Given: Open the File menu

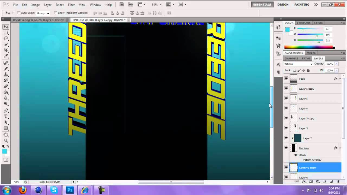Looking at the screenshot, I should pos(15,5).
